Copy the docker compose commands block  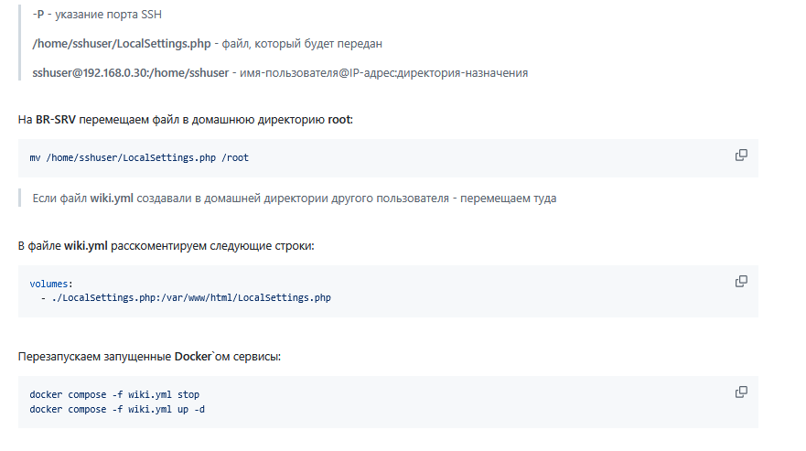(741, 392)
